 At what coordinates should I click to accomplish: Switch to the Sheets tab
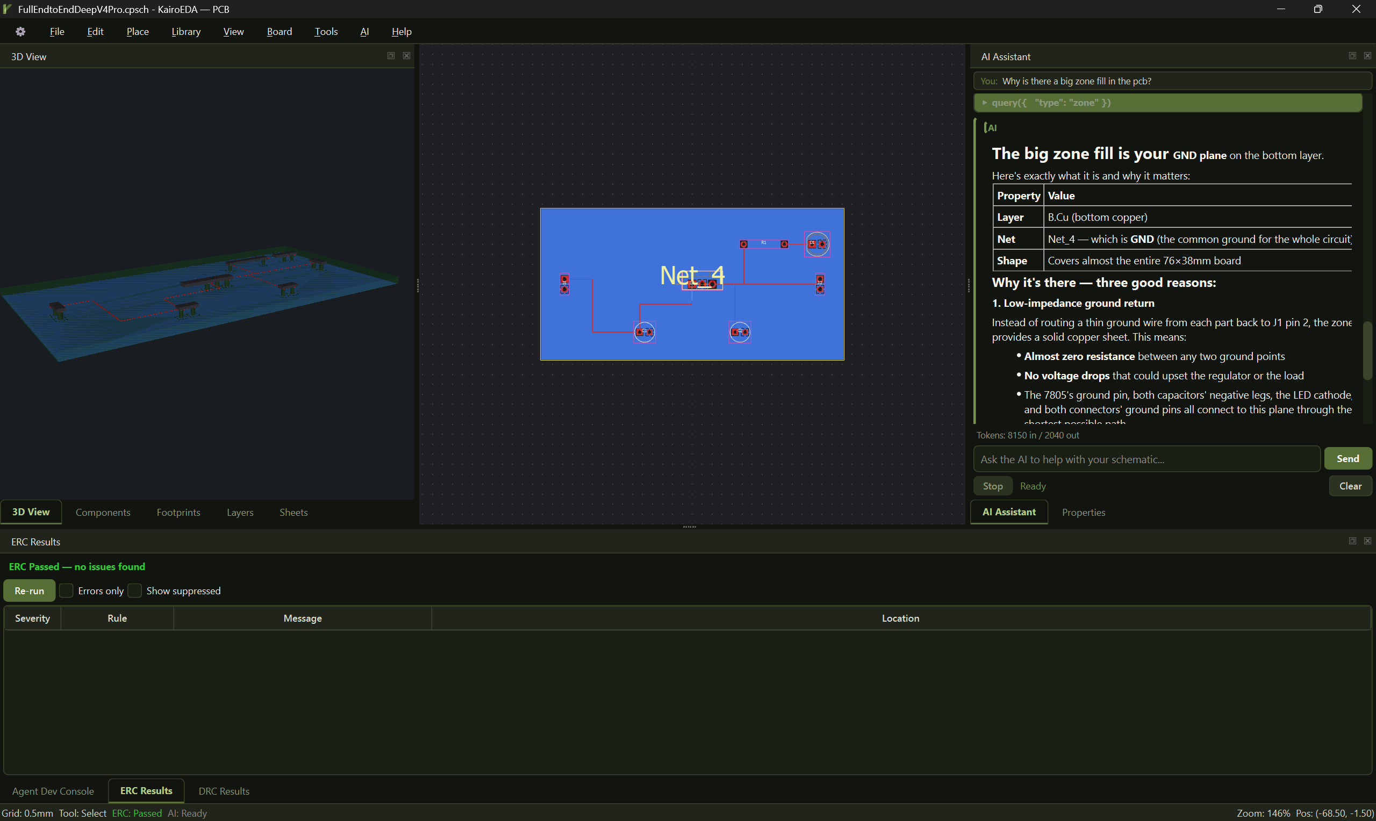[x=293, y=512]
